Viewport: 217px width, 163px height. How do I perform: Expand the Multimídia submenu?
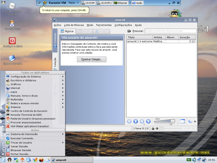pos(35,99)
